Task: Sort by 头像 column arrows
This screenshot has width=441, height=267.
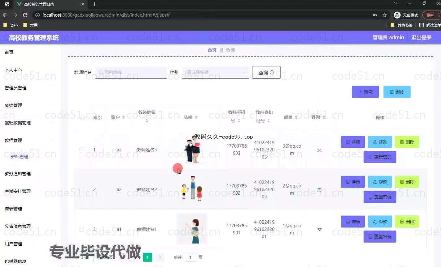Action: (x=196, y=117)
